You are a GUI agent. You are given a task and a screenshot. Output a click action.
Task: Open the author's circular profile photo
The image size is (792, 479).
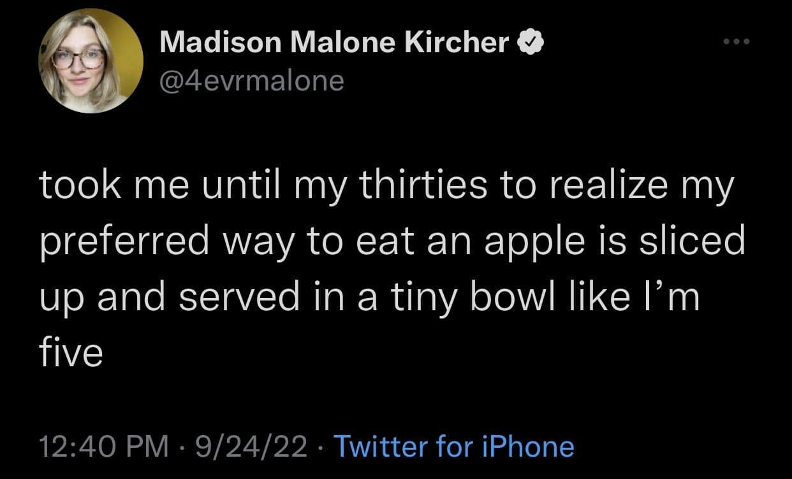pos(91,61)
